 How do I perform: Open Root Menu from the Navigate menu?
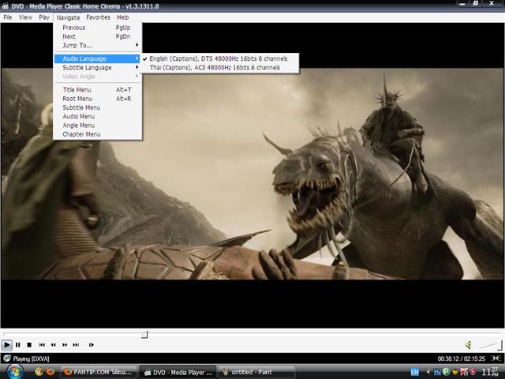point(98,99)
